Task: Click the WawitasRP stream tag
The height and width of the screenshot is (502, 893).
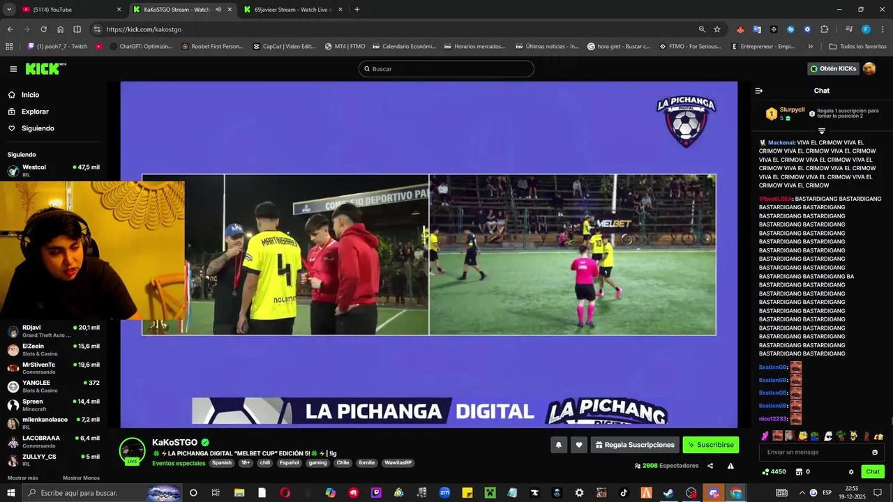Action: (398, 463)
